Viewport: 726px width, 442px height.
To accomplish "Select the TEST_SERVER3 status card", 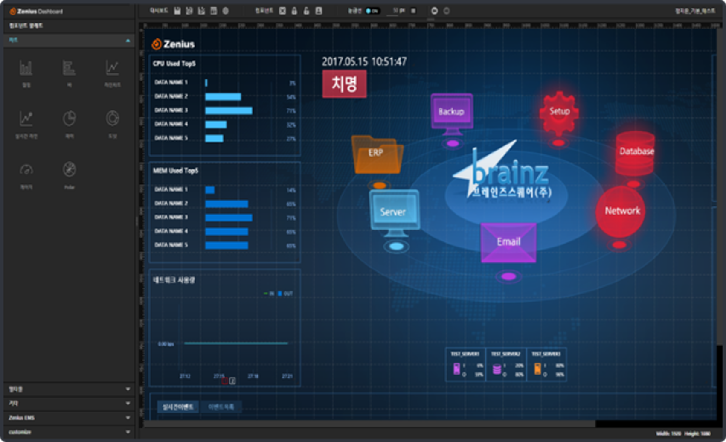I will tap(546, 365).
